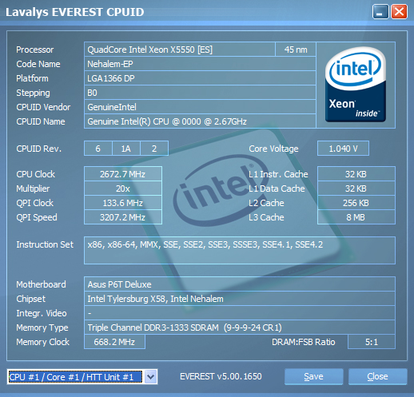This screenshot has width=414, height=397.
Task: Click the Code Name field Nehalem-EP
Action: click(200, 64)
